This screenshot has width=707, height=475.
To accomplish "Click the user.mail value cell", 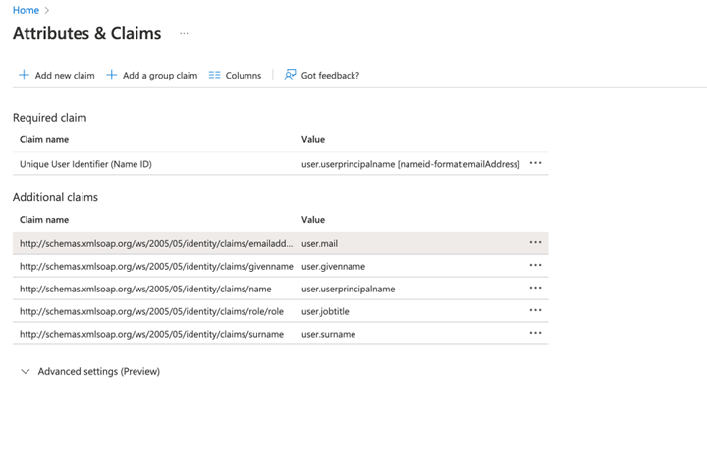I will click(x=319, y=243).
